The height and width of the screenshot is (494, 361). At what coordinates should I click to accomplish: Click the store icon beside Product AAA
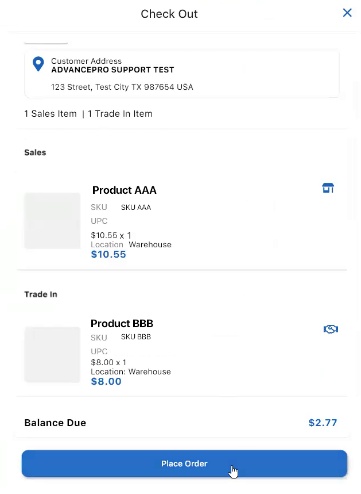pyautogui.click(x=328, y=188)
